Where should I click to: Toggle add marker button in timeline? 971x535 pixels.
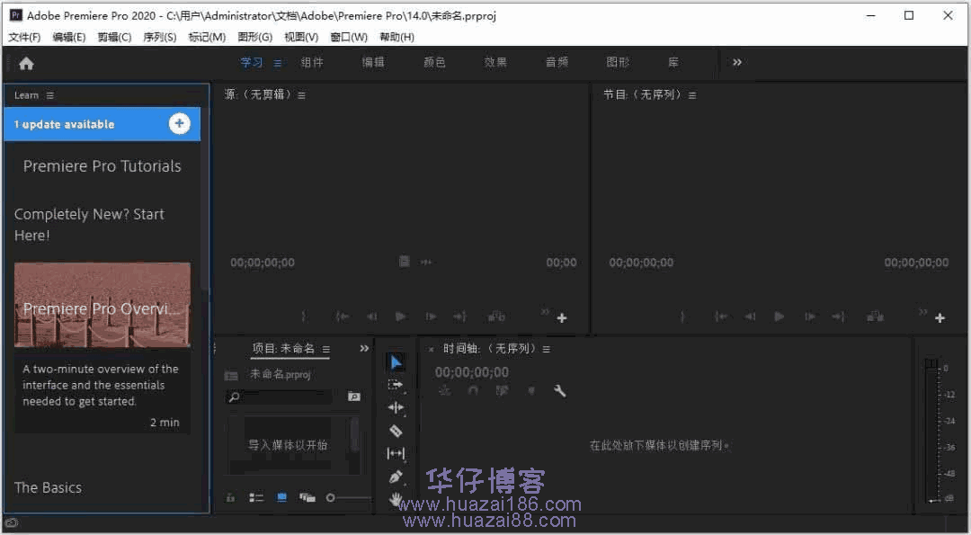click(x=531, y=391)
